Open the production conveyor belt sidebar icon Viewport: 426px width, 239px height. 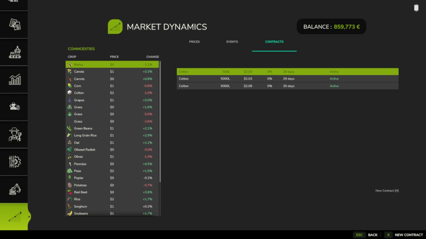coord(14,52)
